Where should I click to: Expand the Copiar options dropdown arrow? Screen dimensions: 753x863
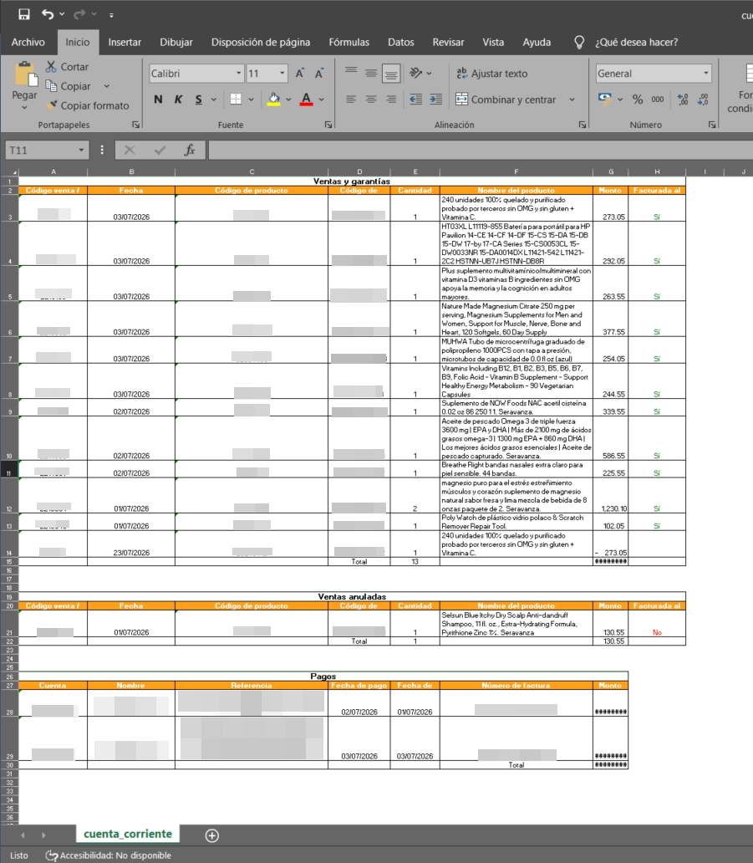107,86
